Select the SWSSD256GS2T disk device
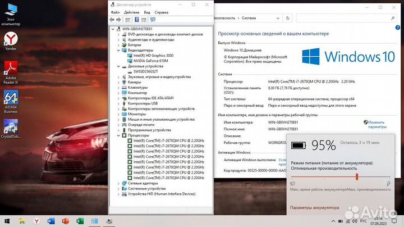The width and height of the screenshot is (404, 227). (x=145, y=71)
